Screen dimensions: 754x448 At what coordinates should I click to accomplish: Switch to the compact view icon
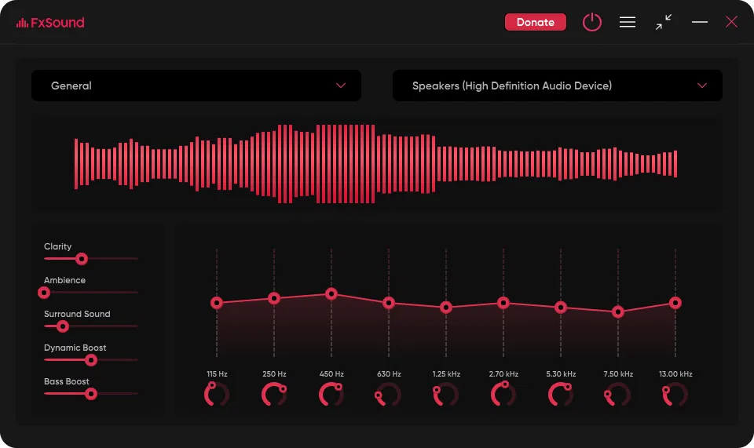(663, 22)
